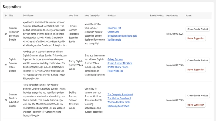Screen dimensions: 216x121
Task: Click Create Bundle Product for suggestion 24
Action: (x=198, y=29)
